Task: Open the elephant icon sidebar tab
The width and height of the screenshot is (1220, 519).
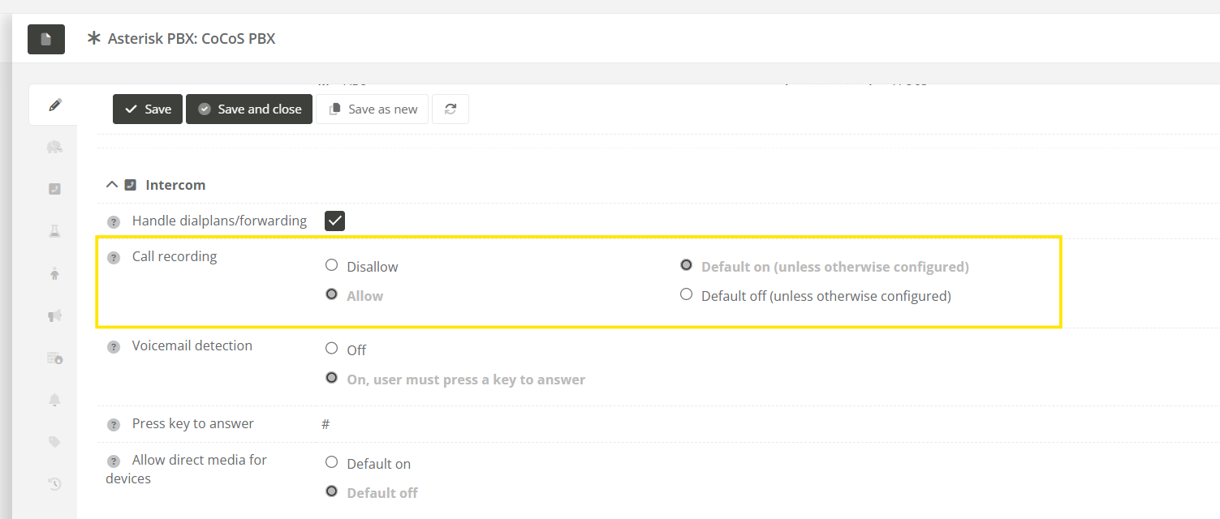Action: pyautogui.click(x=54, y=147)
